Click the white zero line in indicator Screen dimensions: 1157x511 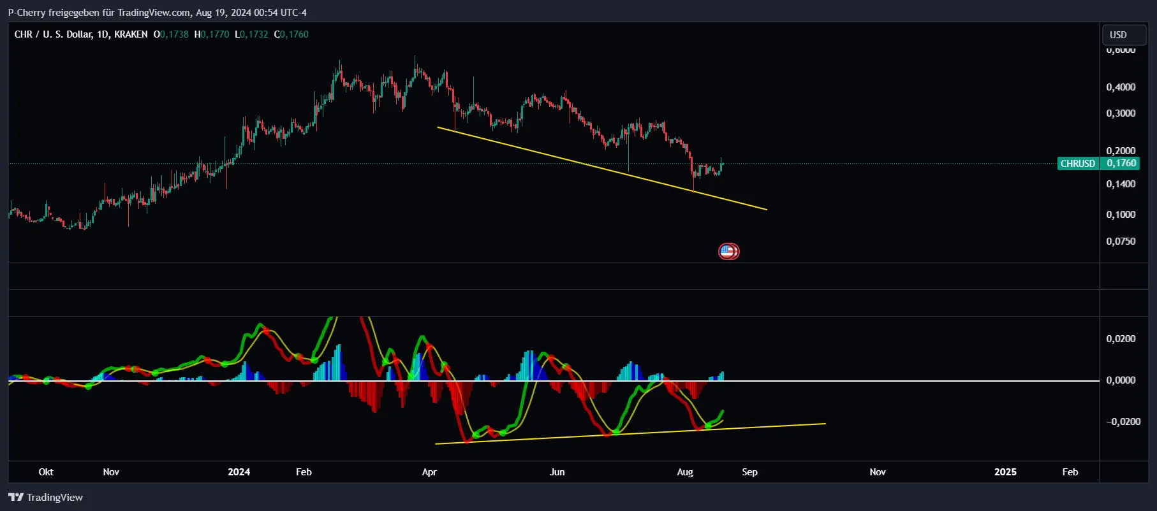click(x=554, y=380)
